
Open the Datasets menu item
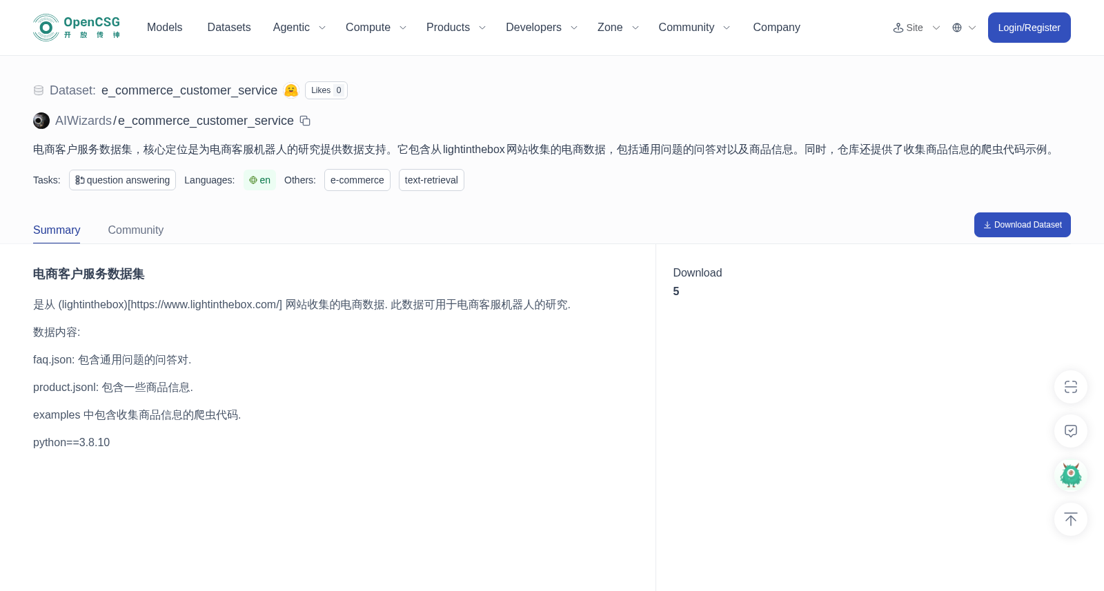[229, 28]
